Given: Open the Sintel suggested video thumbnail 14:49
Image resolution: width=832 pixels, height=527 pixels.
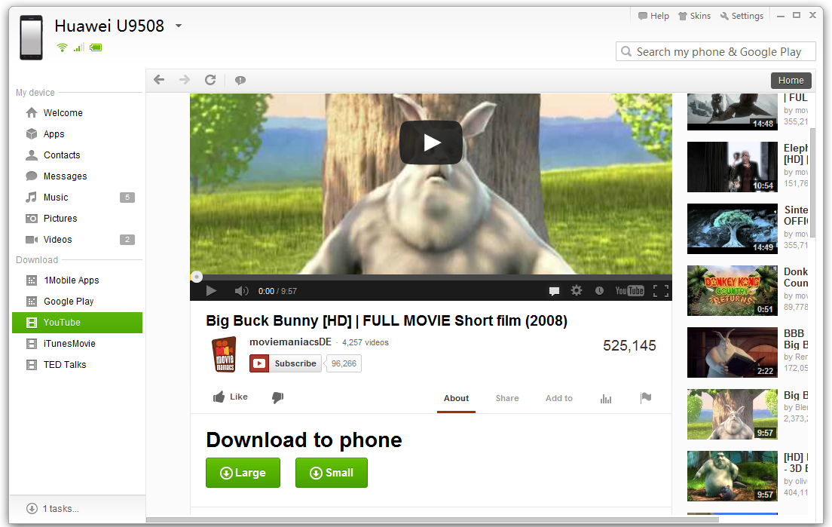Looking at the screenshot, I should 733,228.
